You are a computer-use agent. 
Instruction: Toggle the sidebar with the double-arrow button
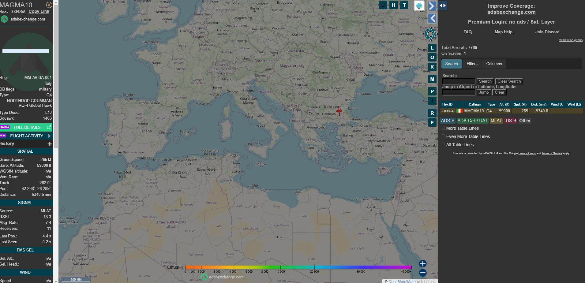(443, 6)
